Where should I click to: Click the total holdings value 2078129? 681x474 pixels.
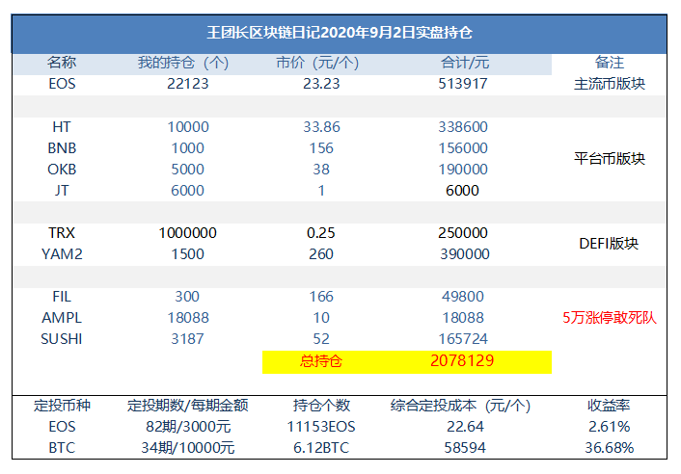(x=462, y=361)
